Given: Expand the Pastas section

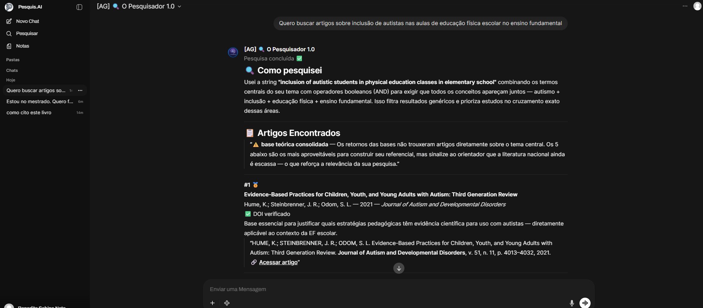Looking at the screenshot, I should coord(13,60).
